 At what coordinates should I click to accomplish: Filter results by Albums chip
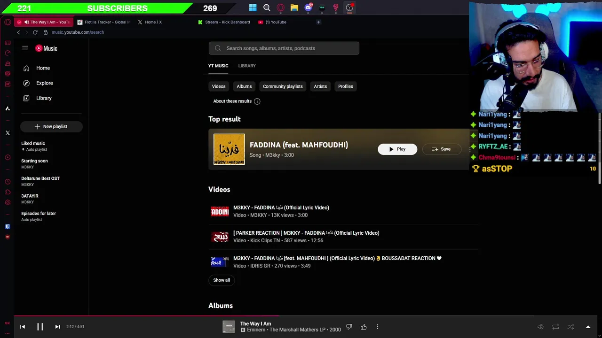[244, 86]
